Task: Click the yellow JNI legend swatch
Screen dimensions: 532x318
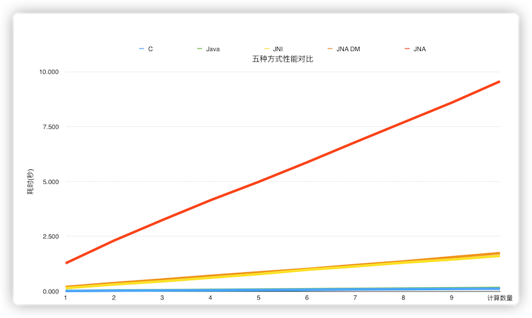Action: coord(267,49)
